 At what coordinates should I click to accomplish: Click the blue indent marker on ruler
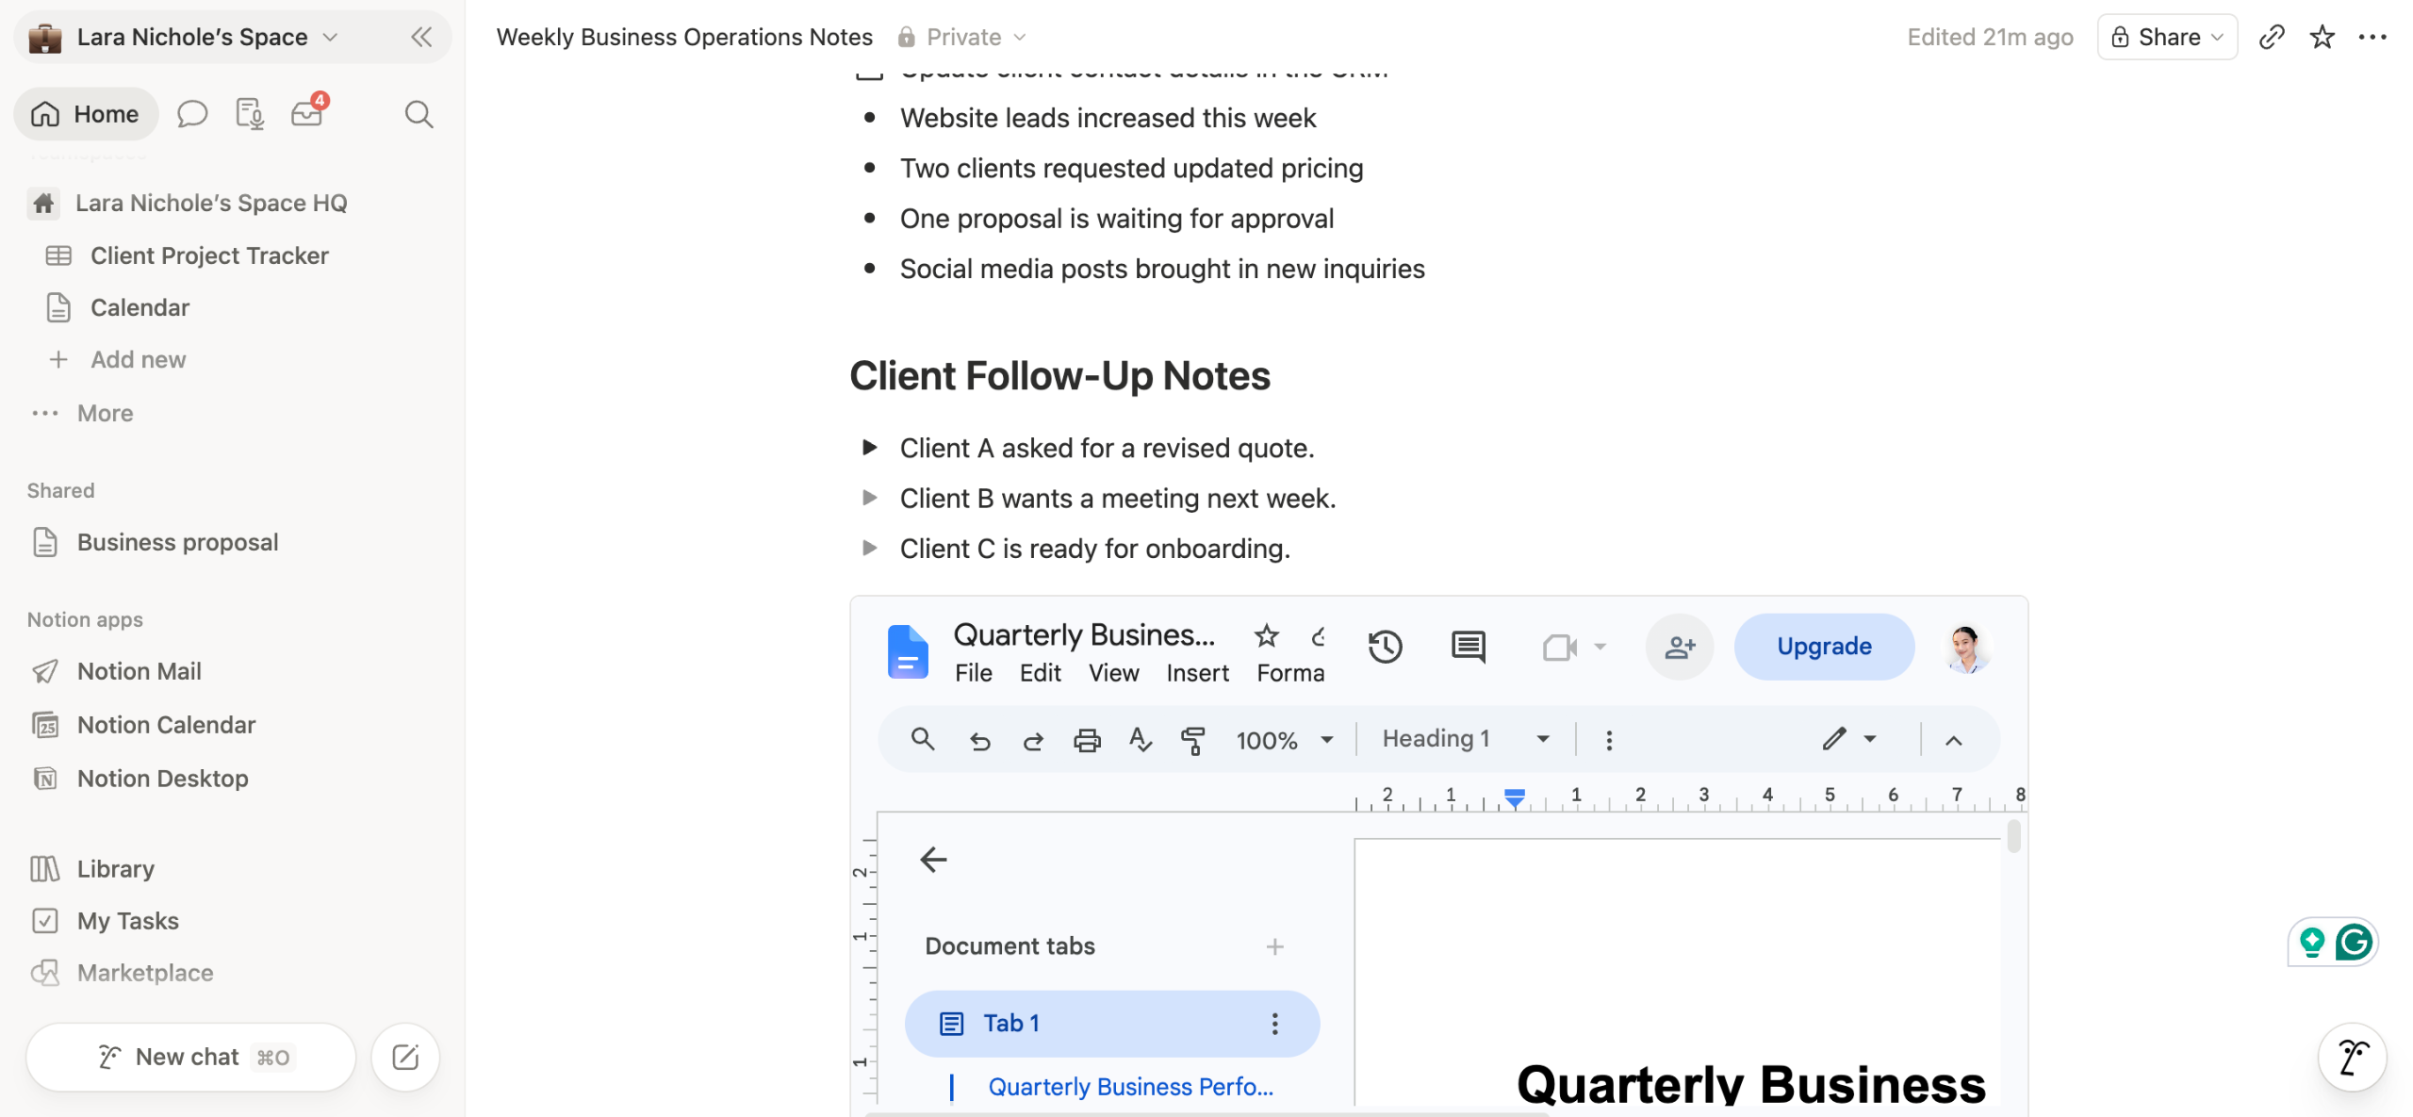click(1513, 798)
